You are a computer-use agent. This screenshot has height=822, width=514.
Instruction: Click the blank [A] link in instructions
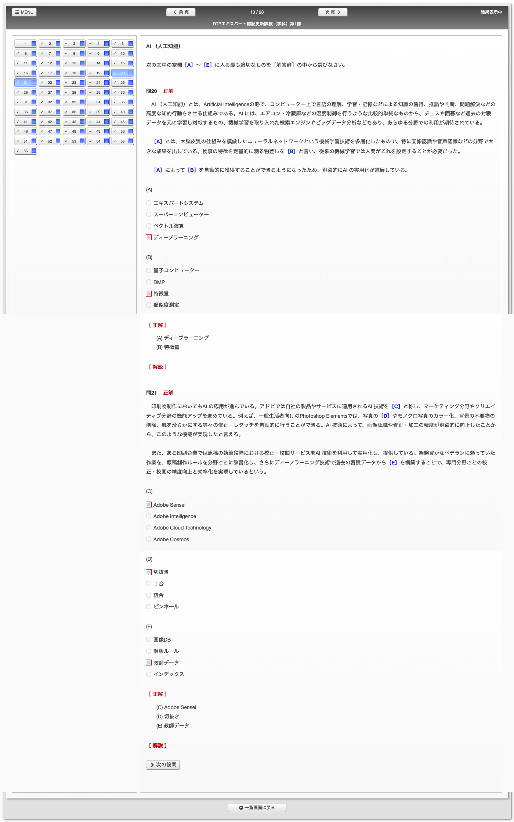pyautogui.click(x=189, y=65)
